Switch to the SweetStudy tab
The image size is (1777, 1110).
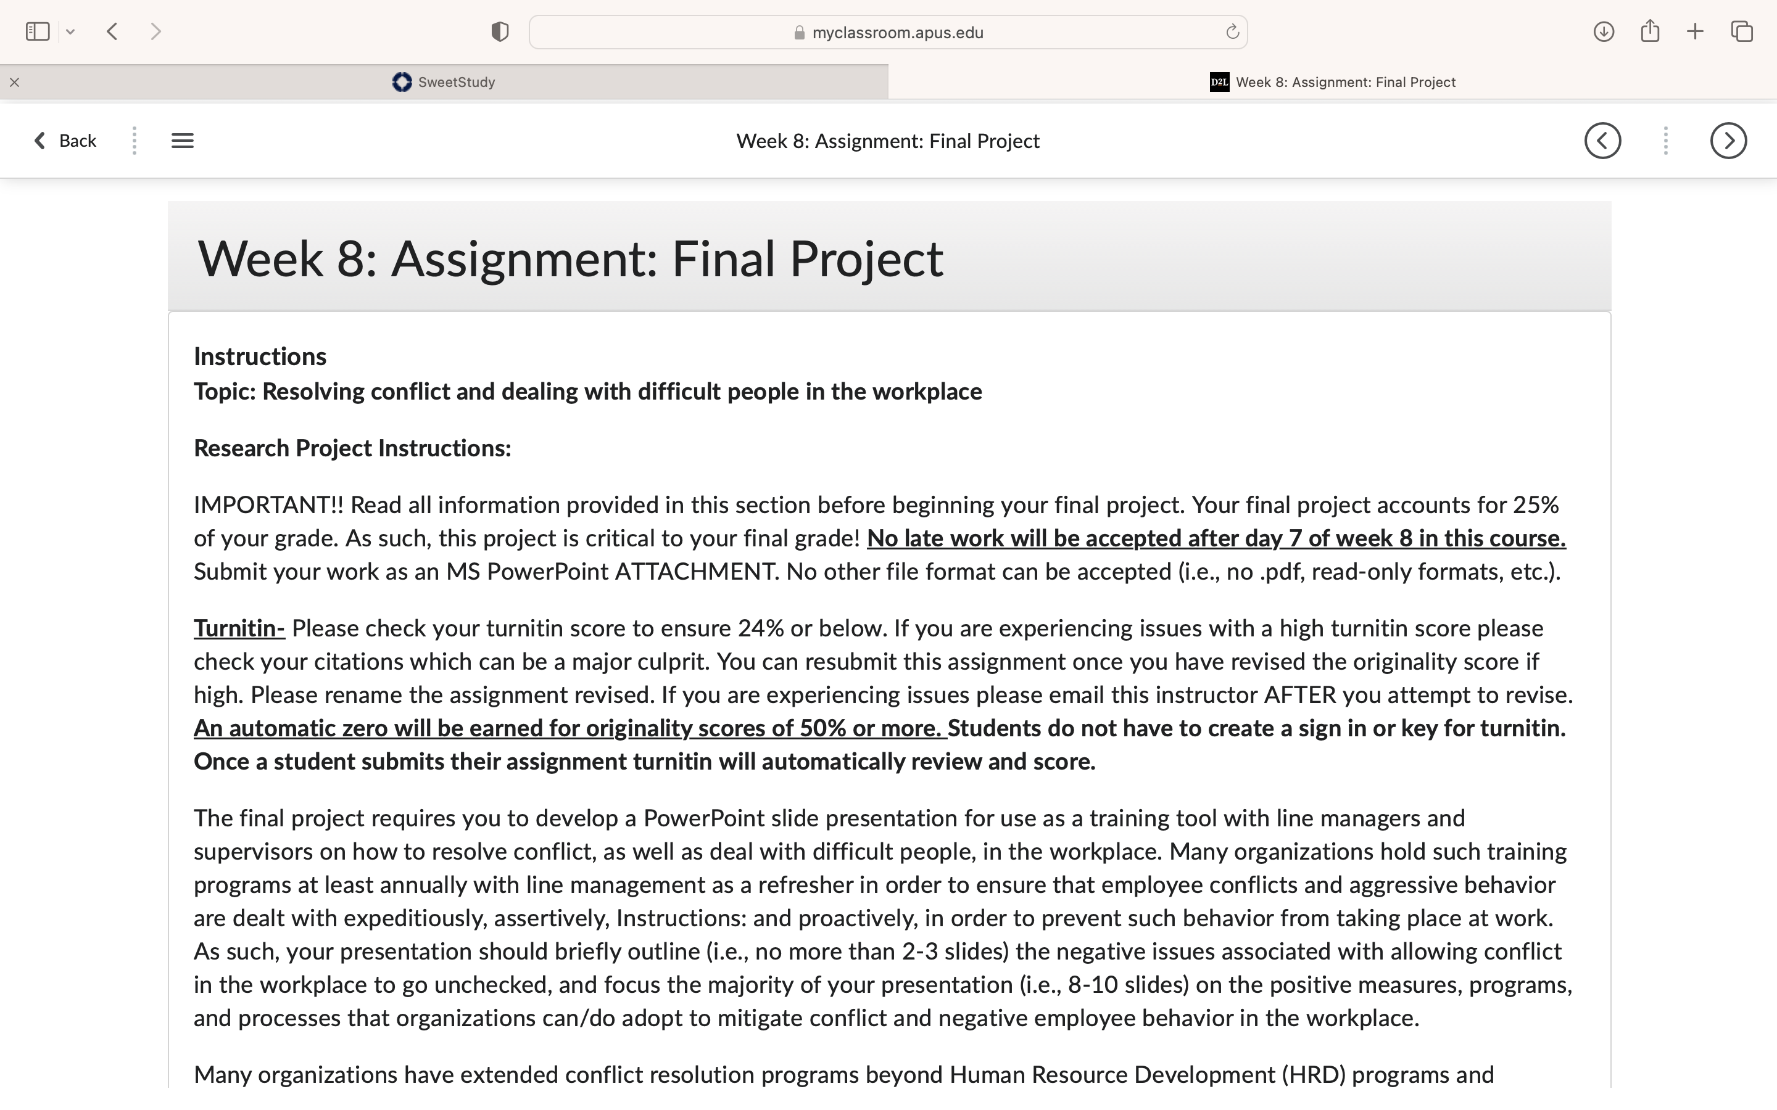444,82
